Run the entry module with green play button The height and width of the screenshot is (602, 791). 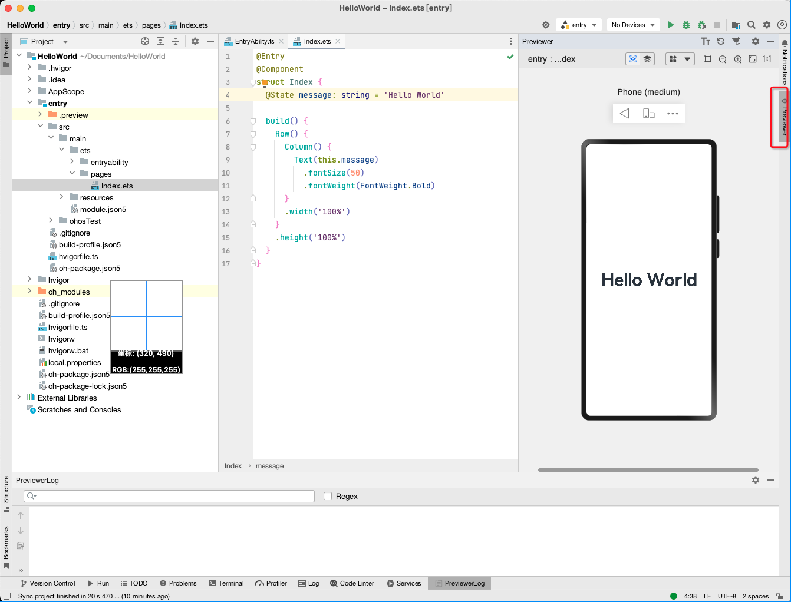671,25
